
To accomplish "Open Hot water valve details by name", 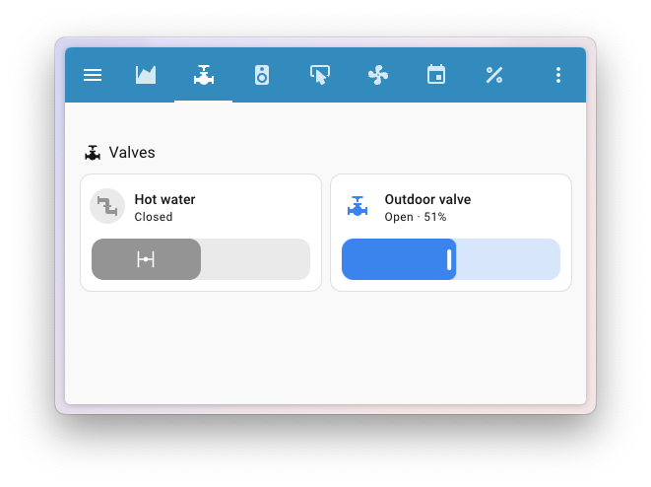I will pyautogui.click(x=164, y=199).
